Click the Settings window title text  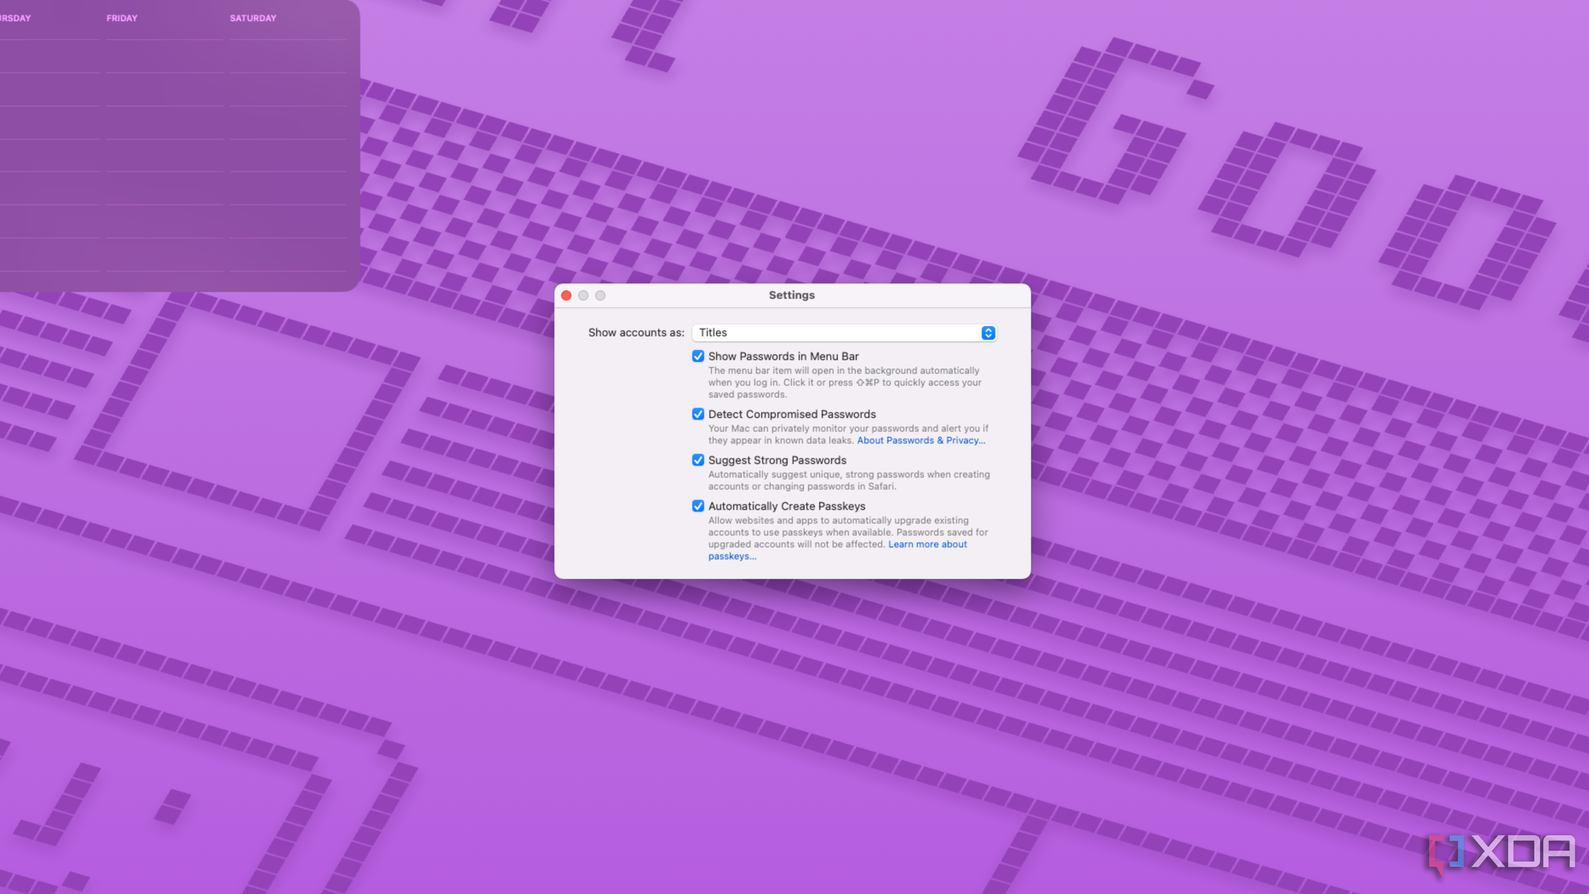click(791, 295)
